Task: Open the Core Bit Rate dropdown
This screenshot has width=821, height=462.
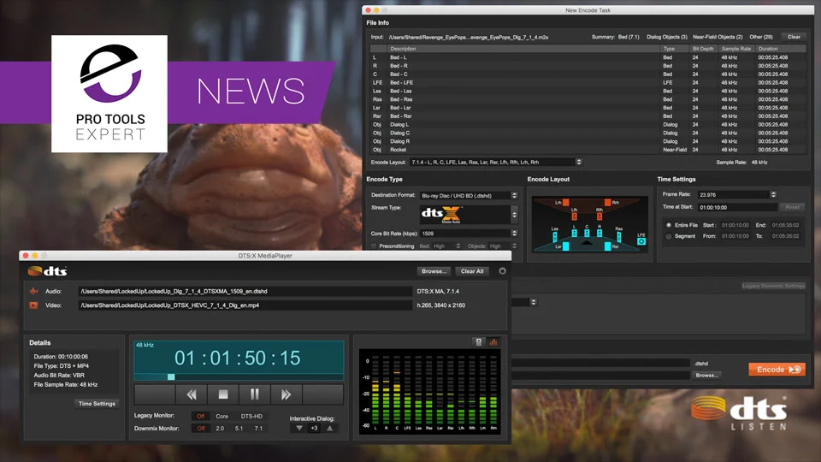Action: tap(469, 234)
